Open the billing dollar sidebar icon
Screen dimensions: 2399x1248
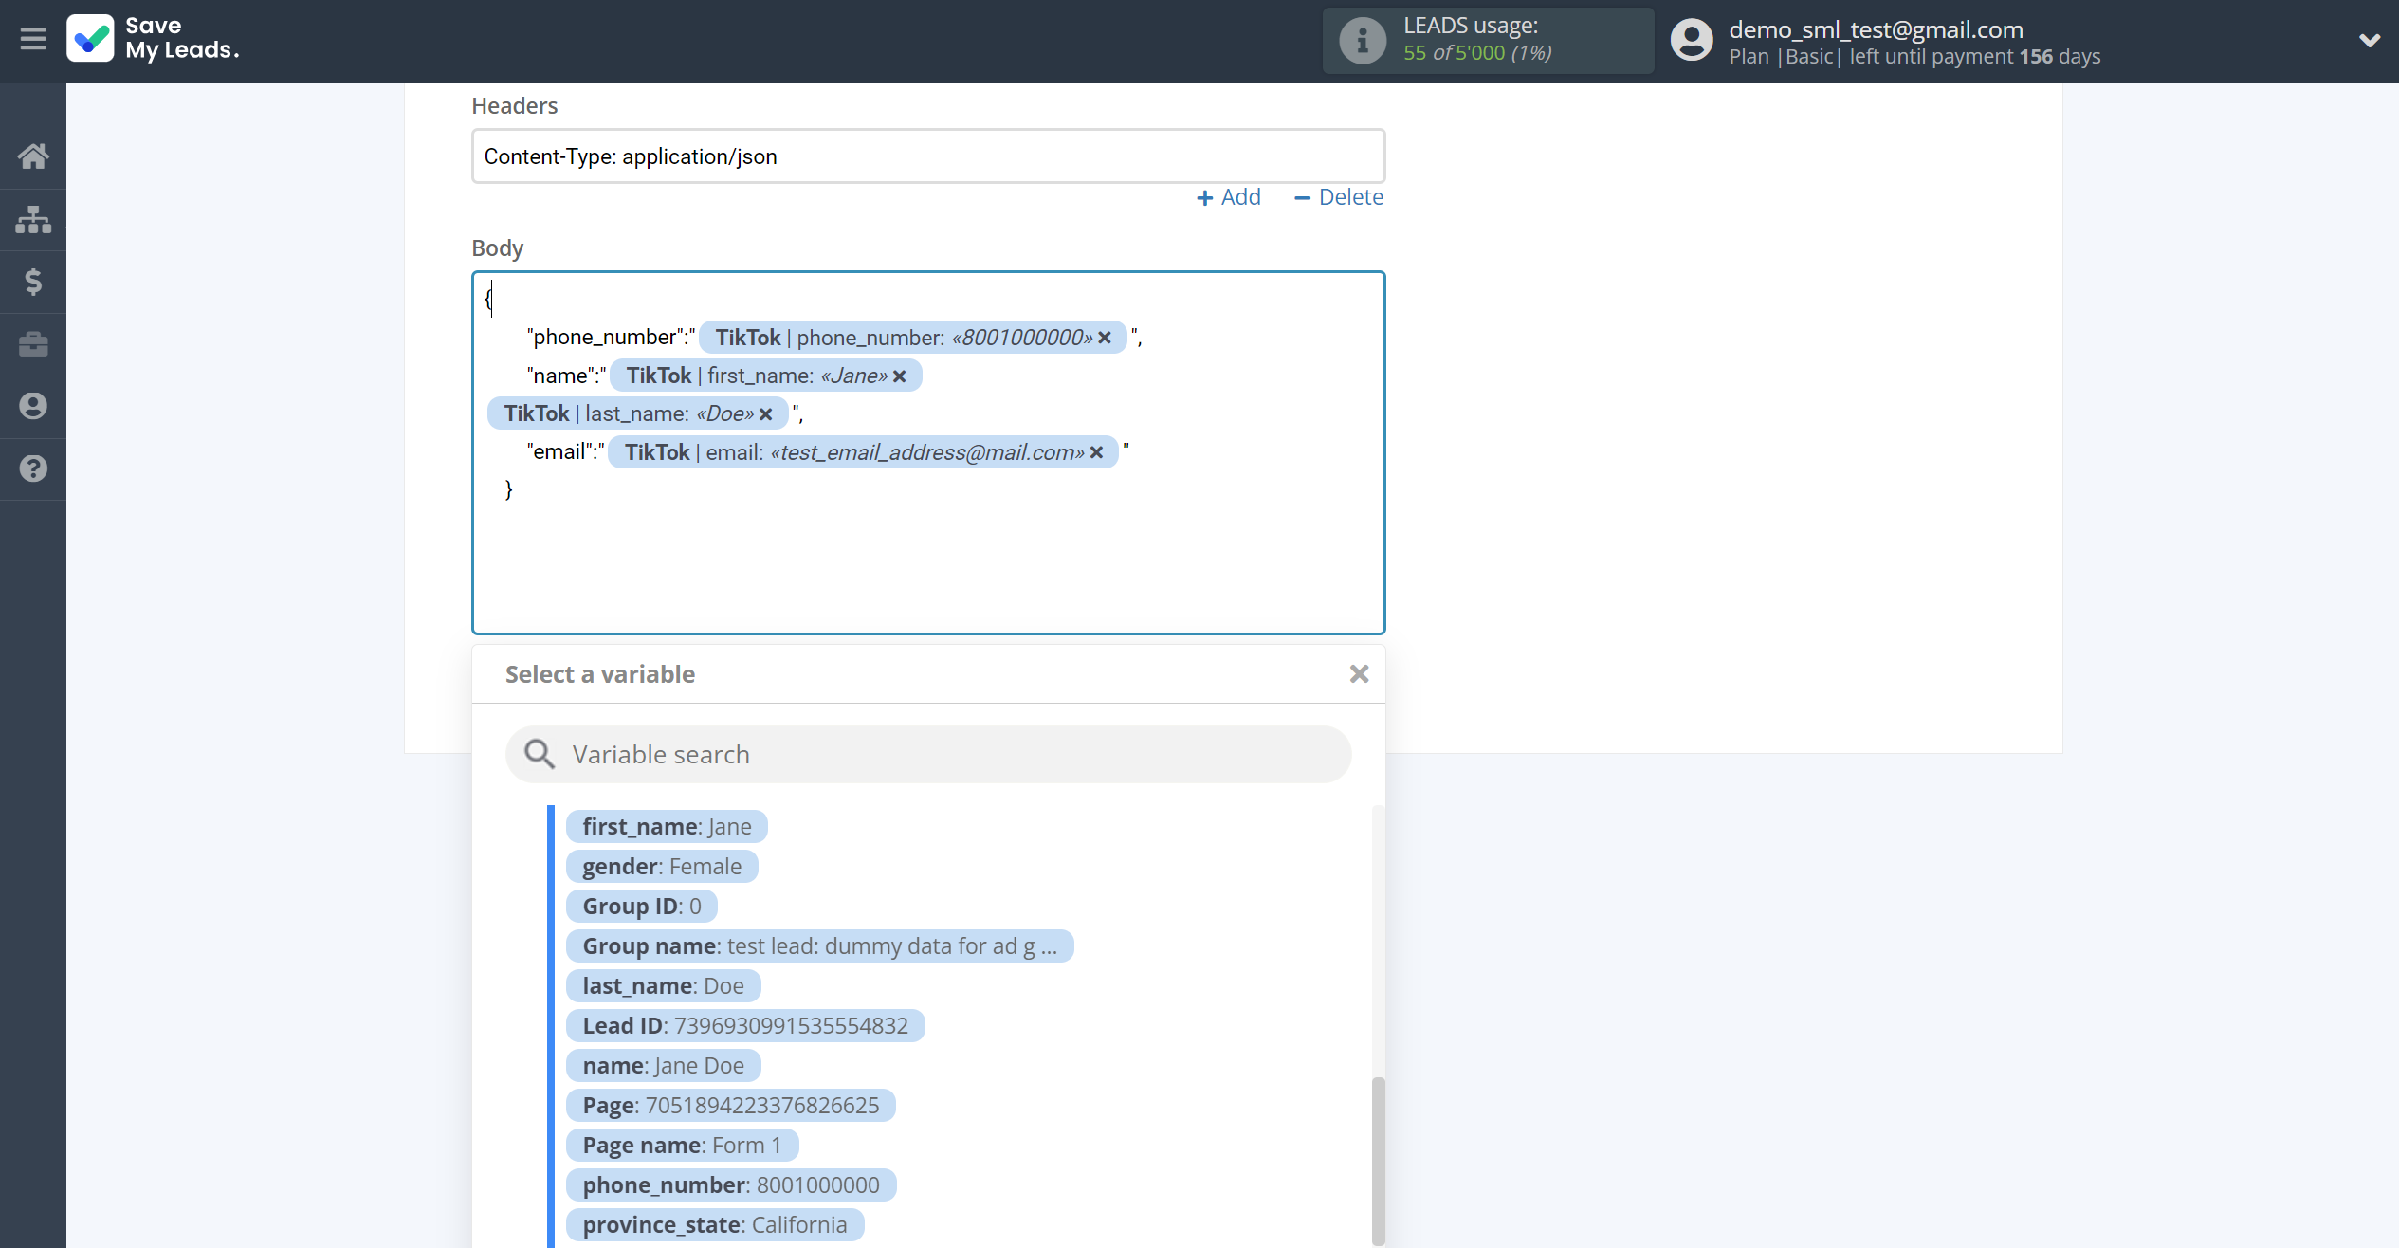(33, 282)
